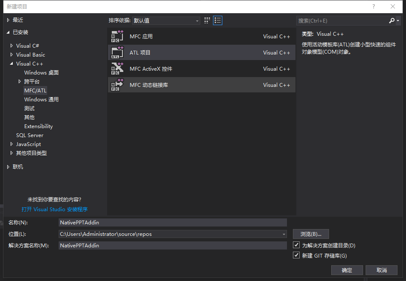Screen dimensions: 406x281
Task: Toggle 新建 GIT 存储库 checkbox
Action: pyautogui.click(x=296, y=255)
